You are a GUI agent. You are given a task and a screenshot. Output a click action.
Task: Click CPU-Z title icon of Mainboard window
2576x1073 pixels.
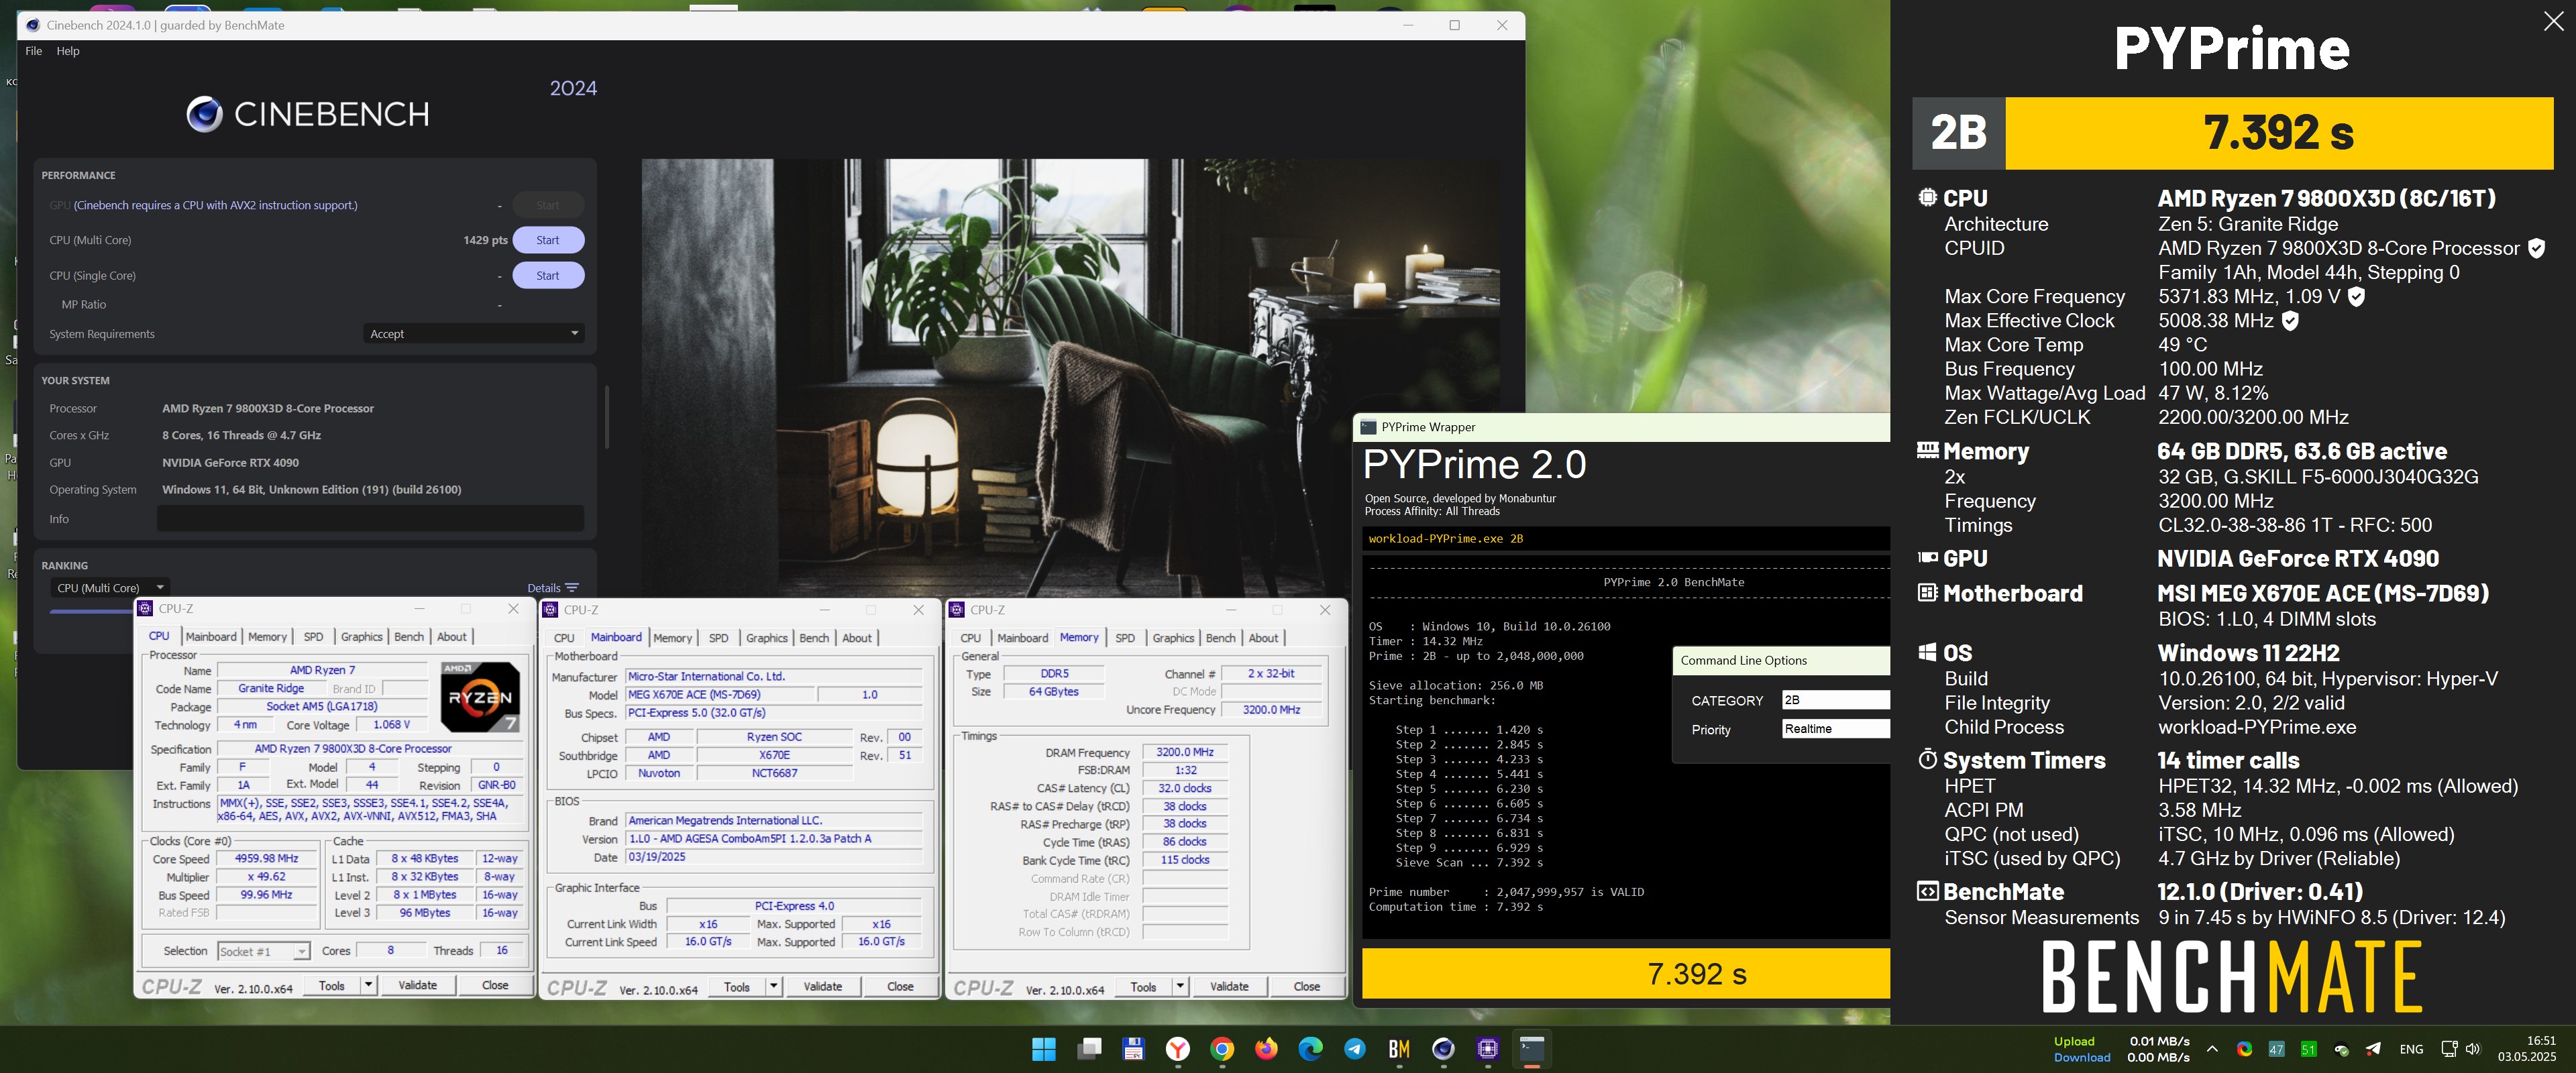click(550, 610)
